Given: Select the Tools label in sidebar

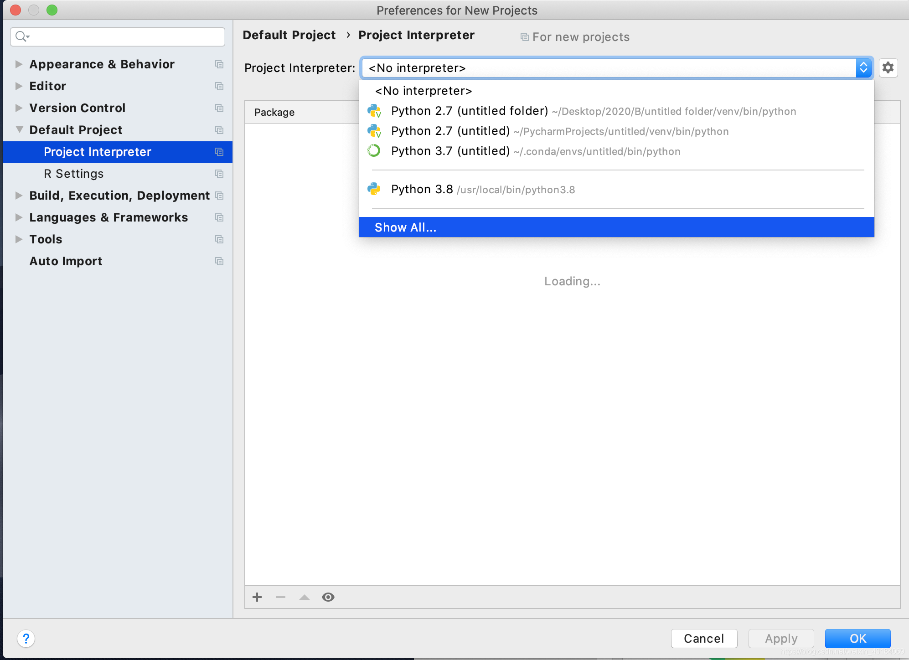Looking at the screenshot, I should [x=46, y=239].
